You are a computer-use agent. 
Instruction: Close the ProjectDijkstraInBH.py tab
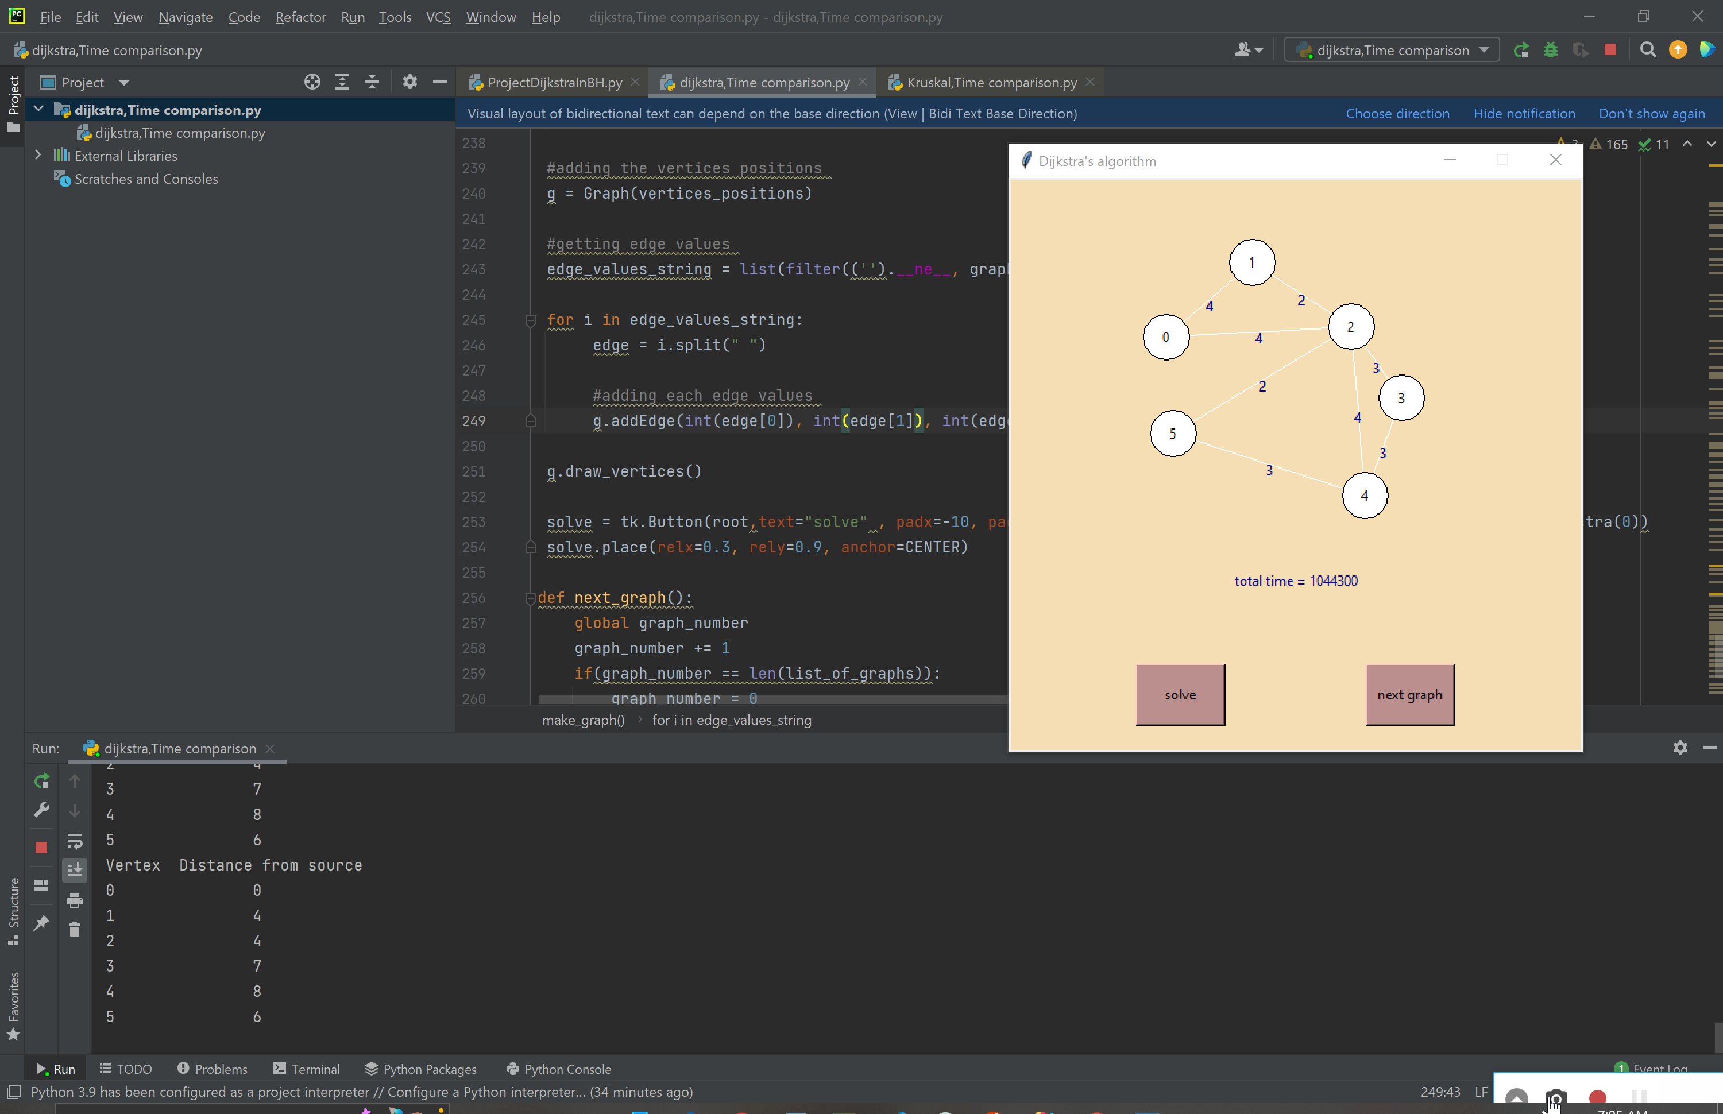point(635,82)
